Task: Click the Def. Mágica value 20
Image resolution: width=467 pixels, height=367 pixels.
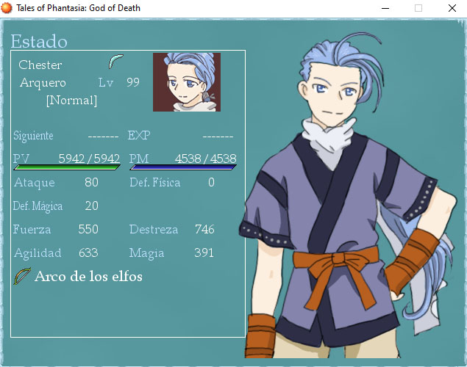Action: coord(91,206)
